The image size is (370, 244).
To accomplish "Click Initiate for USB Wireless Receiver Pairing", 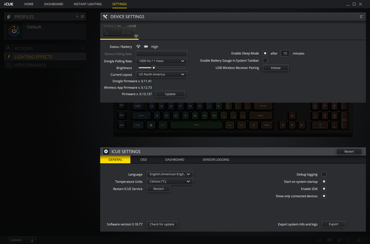I will [x=276, y=68].
